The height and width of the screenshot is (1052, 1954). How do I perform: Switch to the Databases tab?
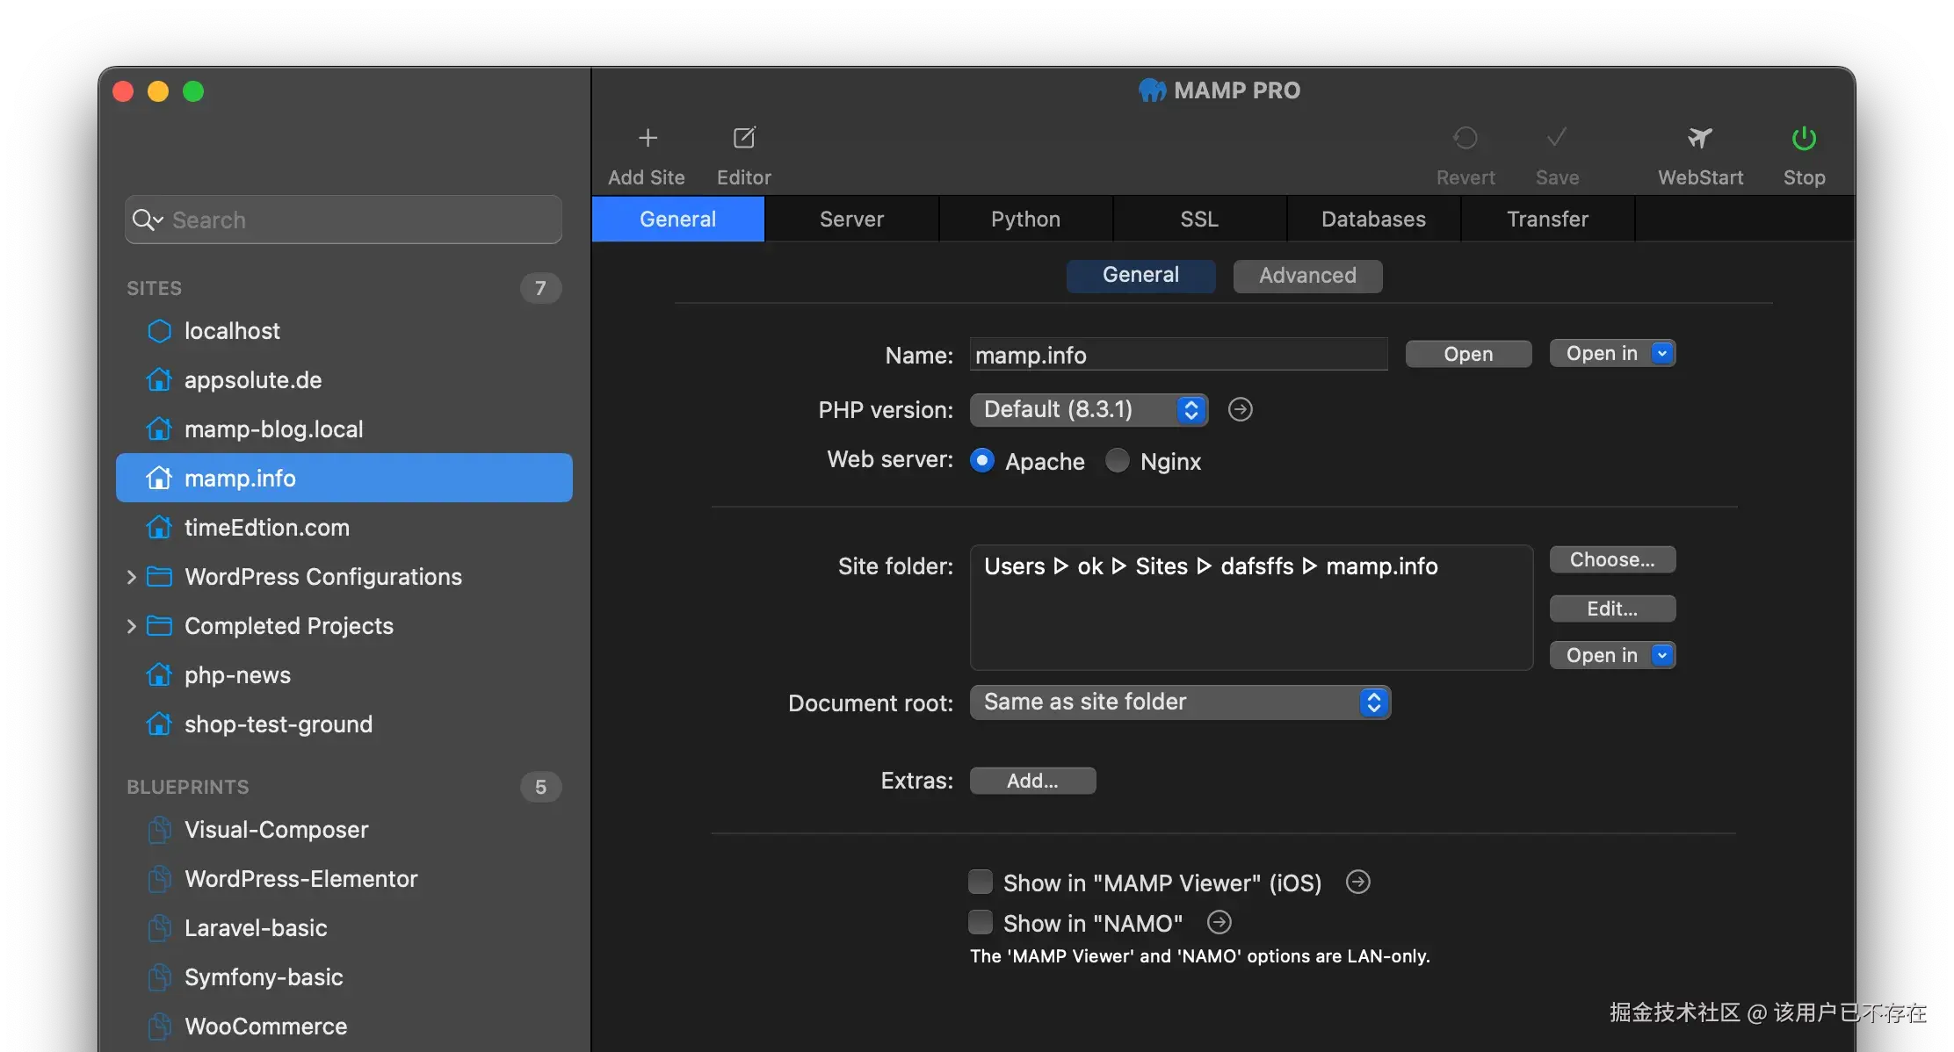point(1373,219)
